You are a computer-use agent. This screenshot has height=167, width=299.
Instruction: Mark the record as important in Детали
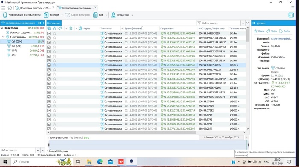260,31
